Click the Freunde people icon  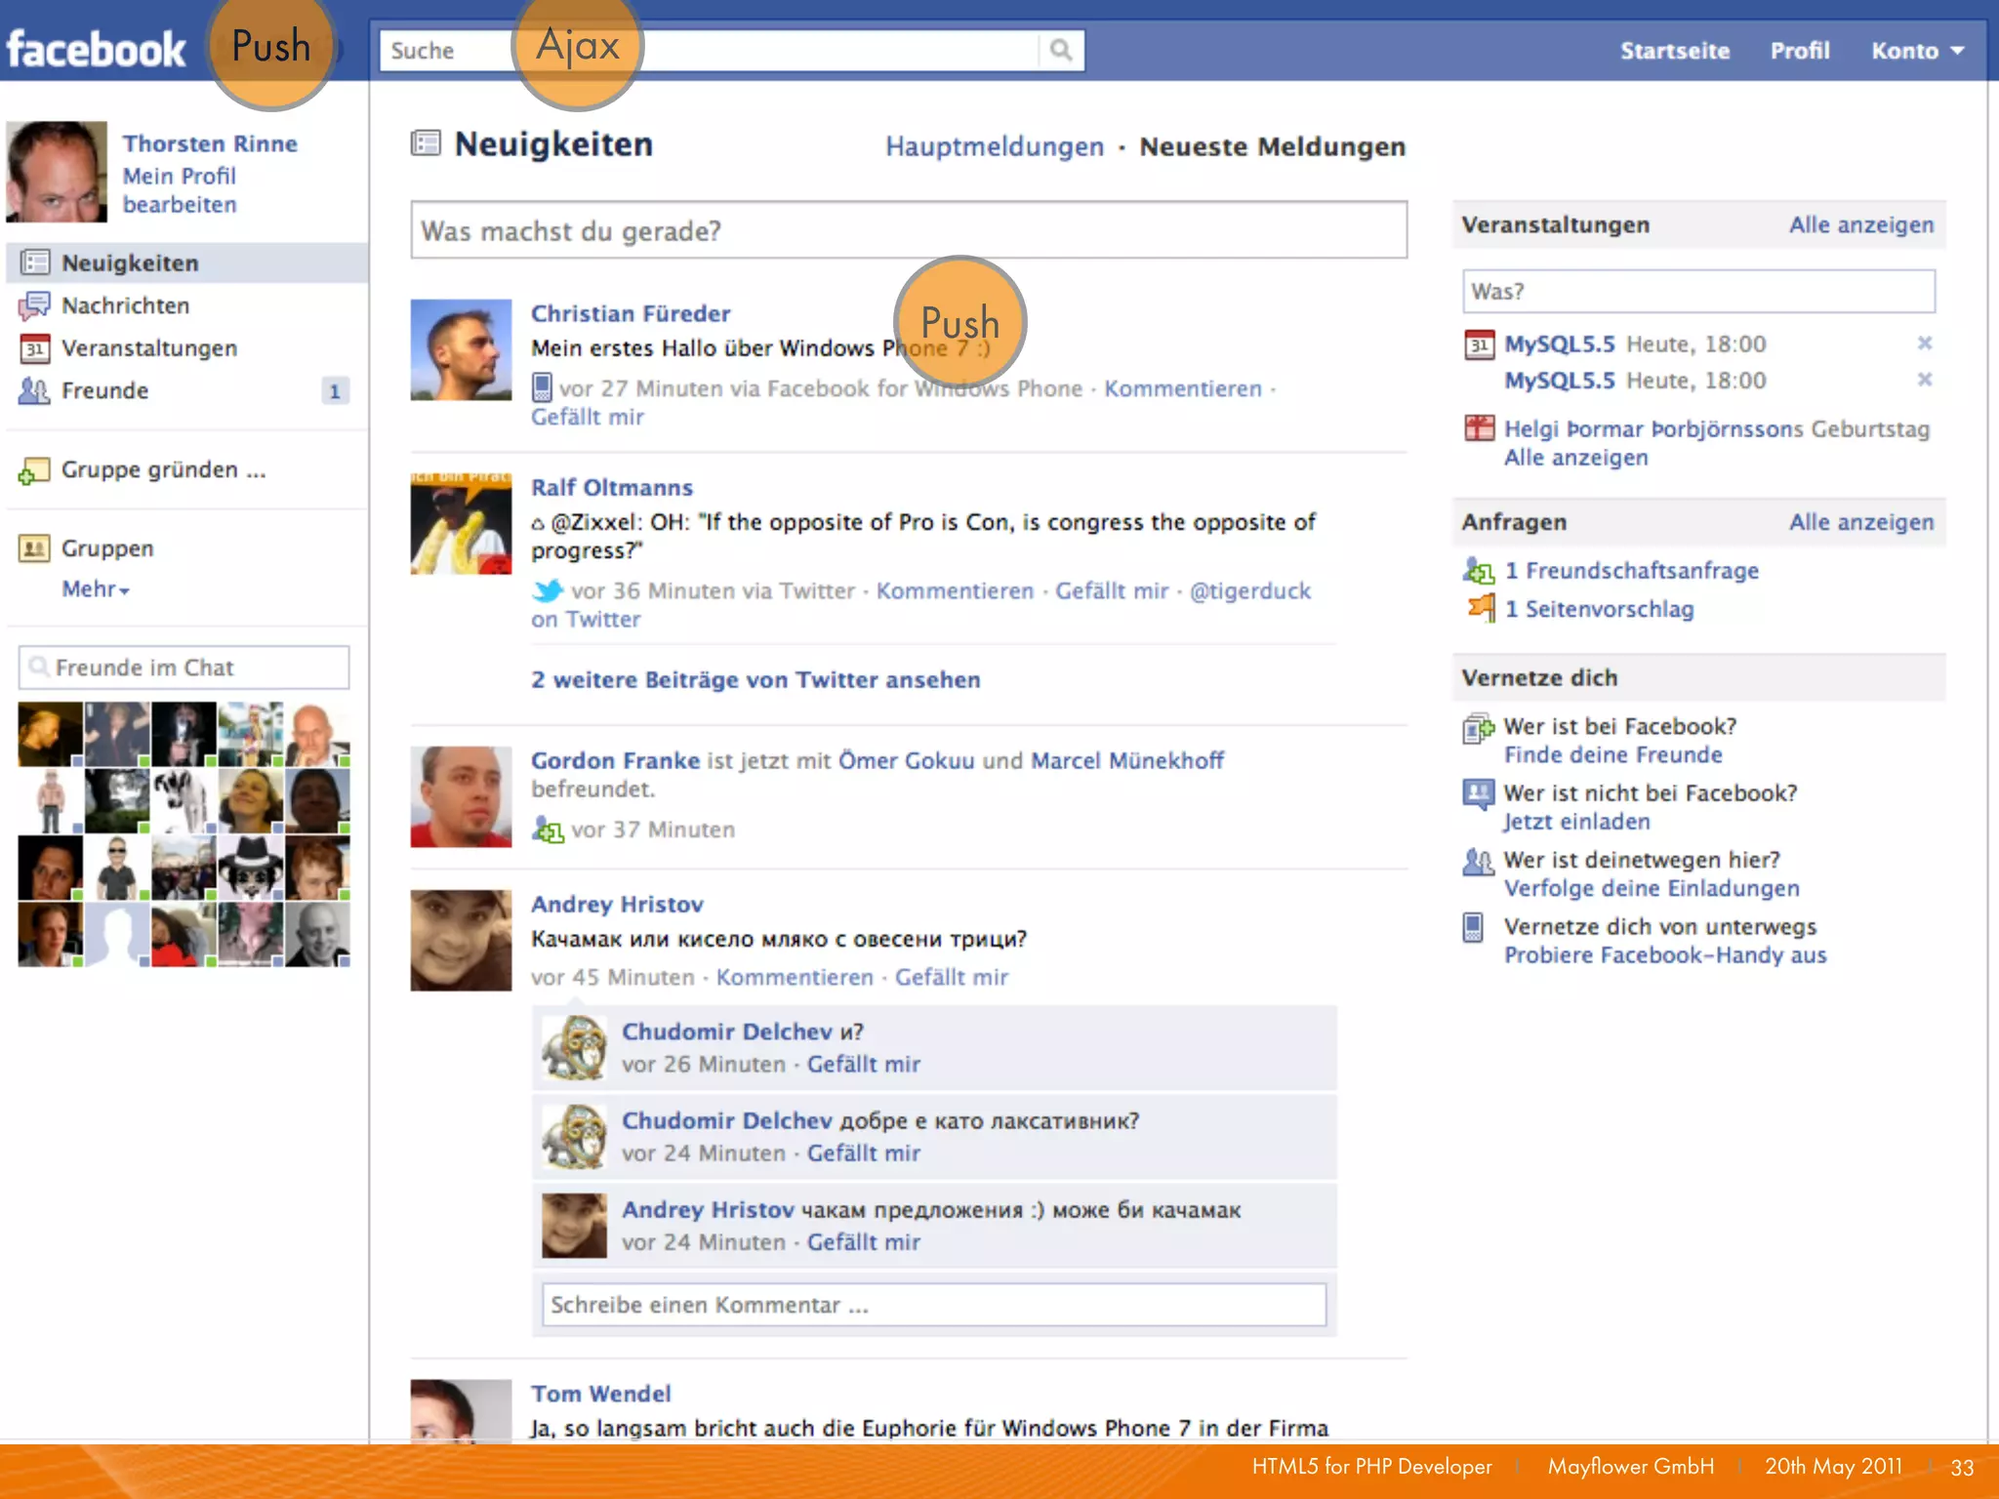click(x=34, y=391)
